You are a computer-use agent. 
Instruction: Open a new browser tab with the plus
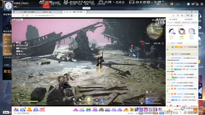[x=88, y=12]
